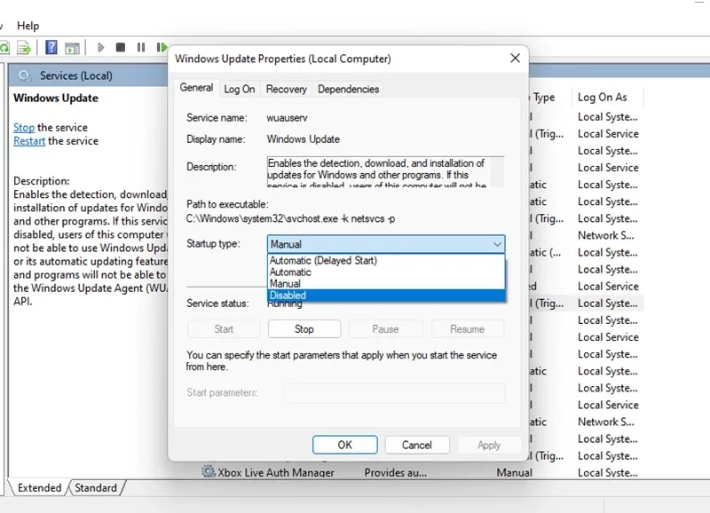The image size is (710, 513).
Task: Expand the Startup type combo box arrow
Action: tap(496, 244)
